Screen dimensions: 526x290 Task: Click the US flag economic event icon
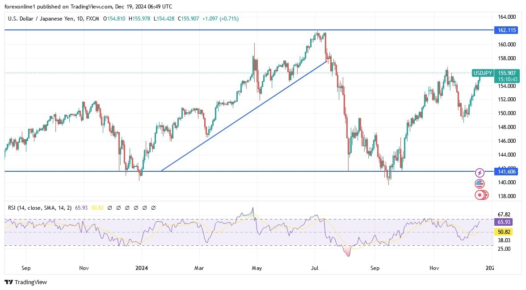[x=480, y=183]
